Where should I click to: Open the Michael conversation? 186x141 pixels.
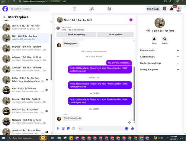tap(25, 48)
